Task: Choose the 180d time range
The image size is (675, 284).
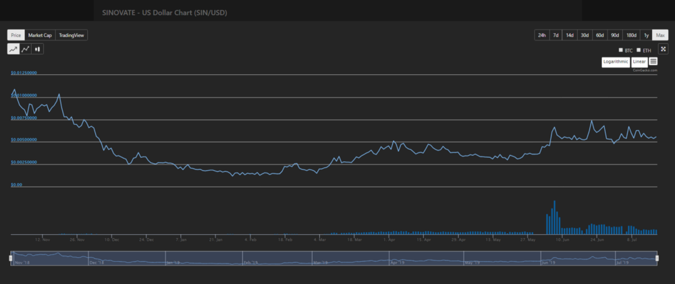Action: click(632, 35)
